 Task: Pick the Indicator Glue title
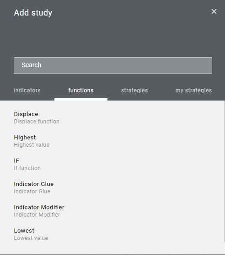(34, 184)
